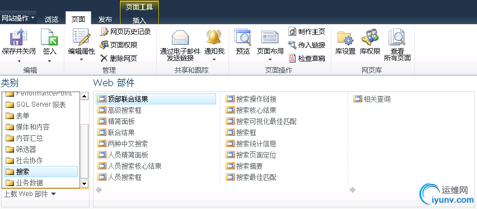477x209 pixels.
Task: Select the 精简面板 web part
Action: tap(116, 121)
